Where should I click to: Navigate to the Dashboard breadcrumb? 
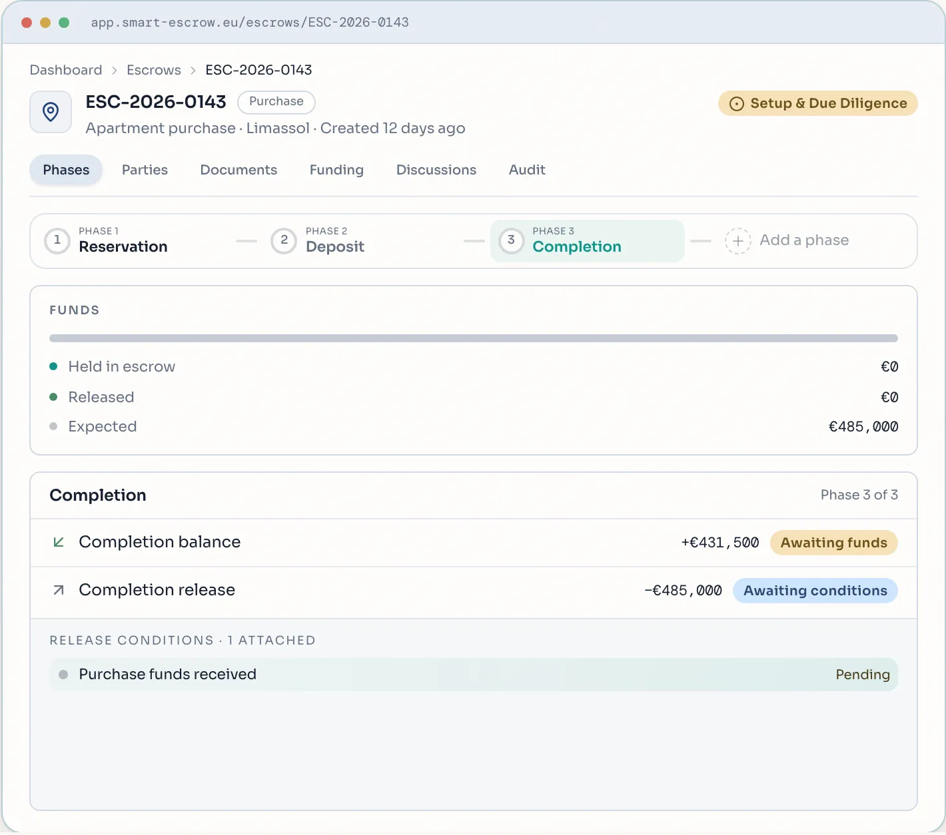pos(66,70)
